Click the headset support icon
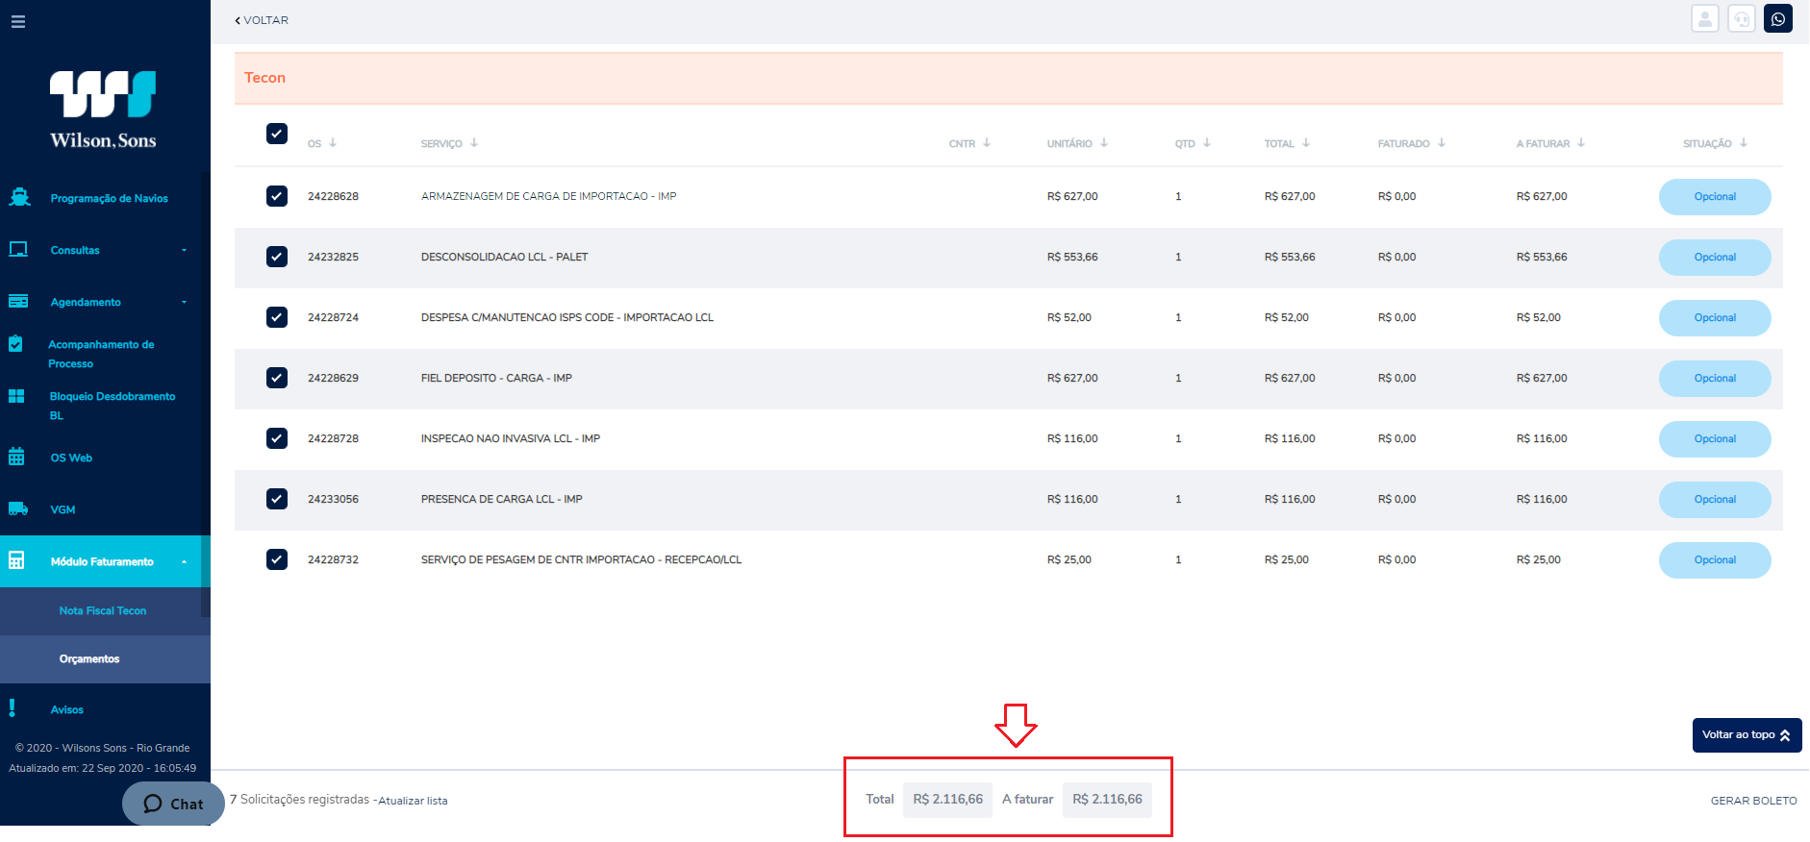This screenshot has height=842, width=1810. coord(1742,19)
